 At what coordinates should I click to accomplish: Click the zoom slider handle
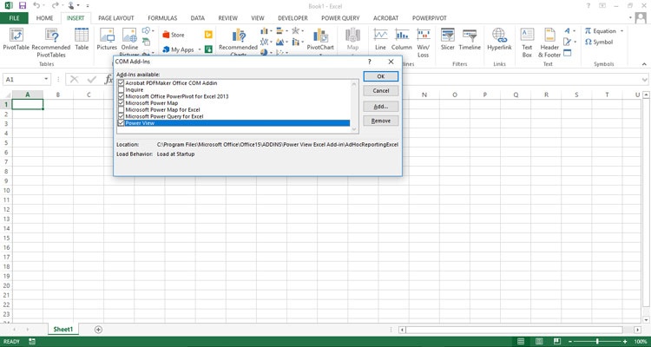pyautogui.click(x=597, y=342)
